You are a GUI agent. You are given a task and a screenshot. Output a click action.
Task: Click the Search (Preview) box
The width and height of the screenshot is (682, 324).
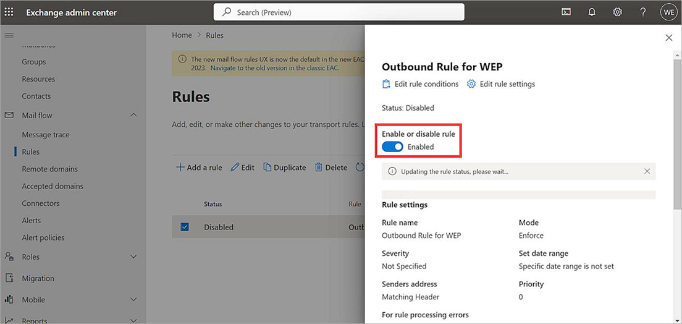click(339, 12)
